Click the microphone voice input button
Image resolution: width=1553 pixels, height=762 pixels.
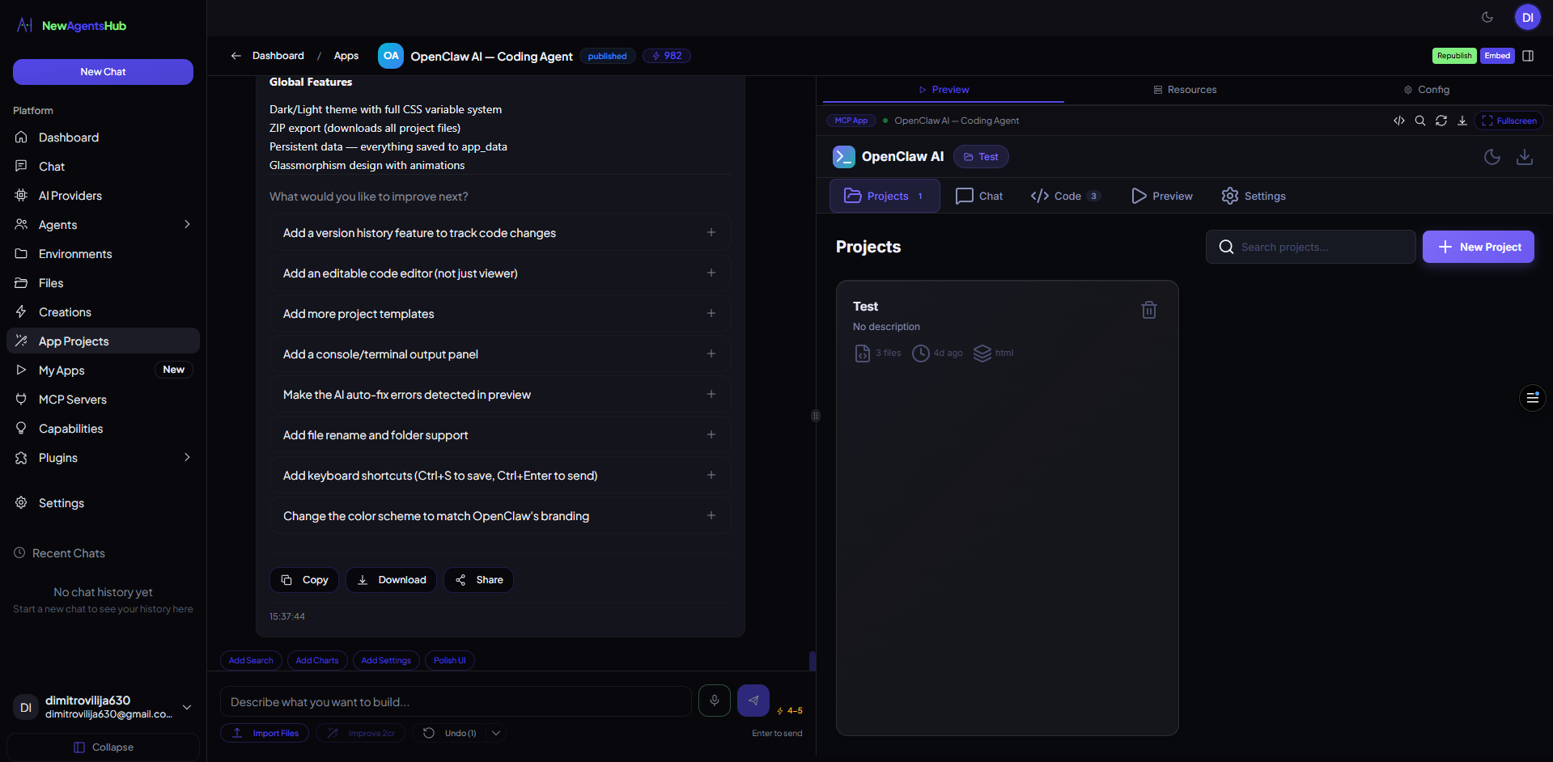point(715,701)
